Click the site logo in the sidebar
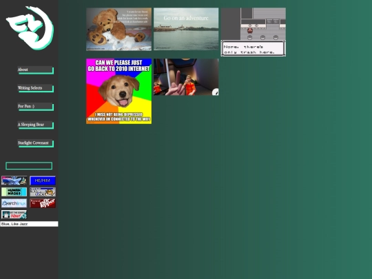Viewport: 372px width, 279px height. pyautogui.click(x=30, y=28)
